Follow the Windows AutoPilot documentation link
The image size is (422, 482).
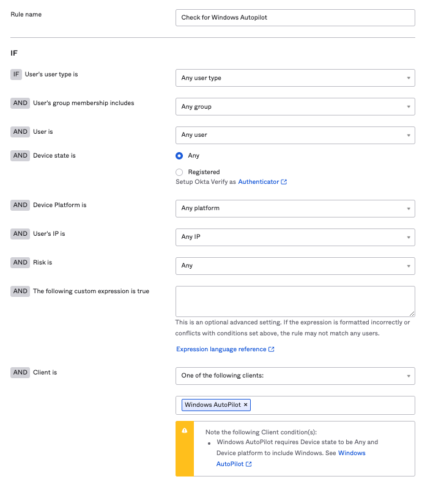click(352, 453)
